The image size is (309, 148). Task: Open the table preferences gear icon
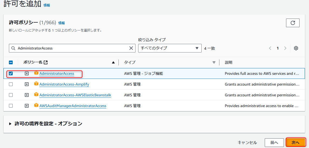pyautogui.click(x=296, y=48)
